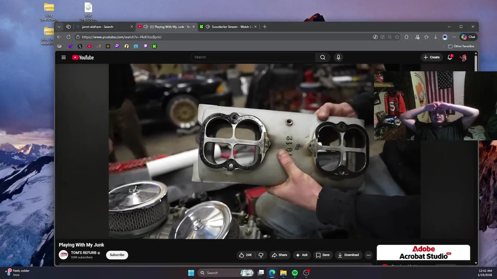Mute the YouTube tab via speaker icon

pyautogui.click(x=146, y=27)
